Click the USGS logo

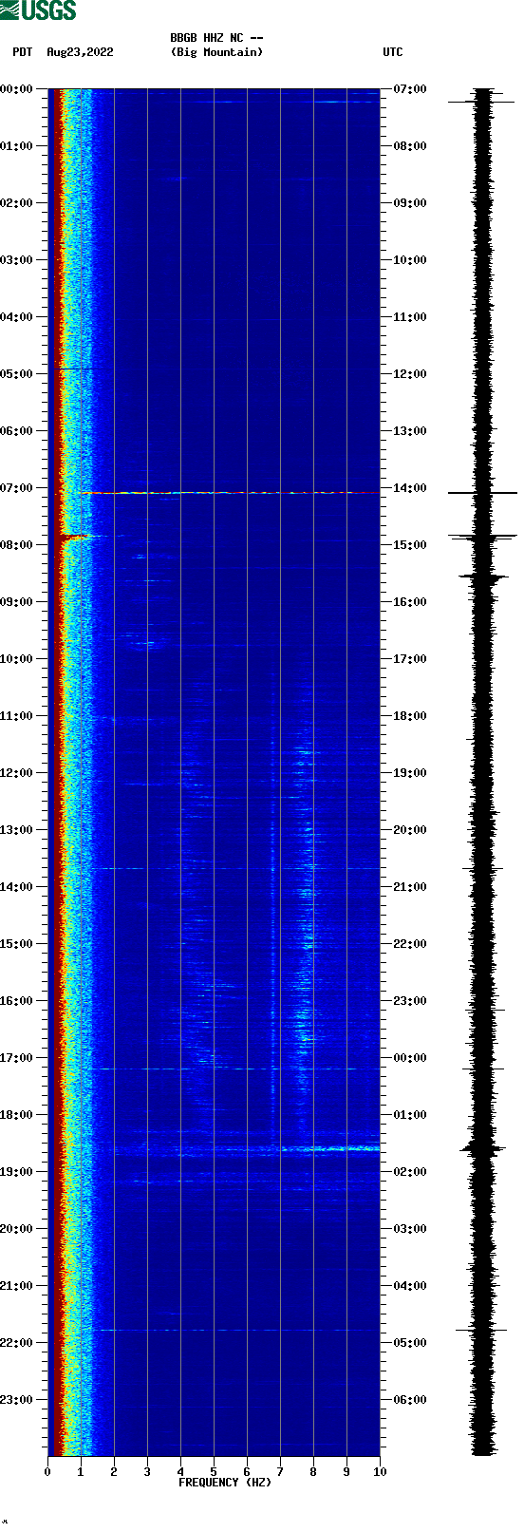38,10
